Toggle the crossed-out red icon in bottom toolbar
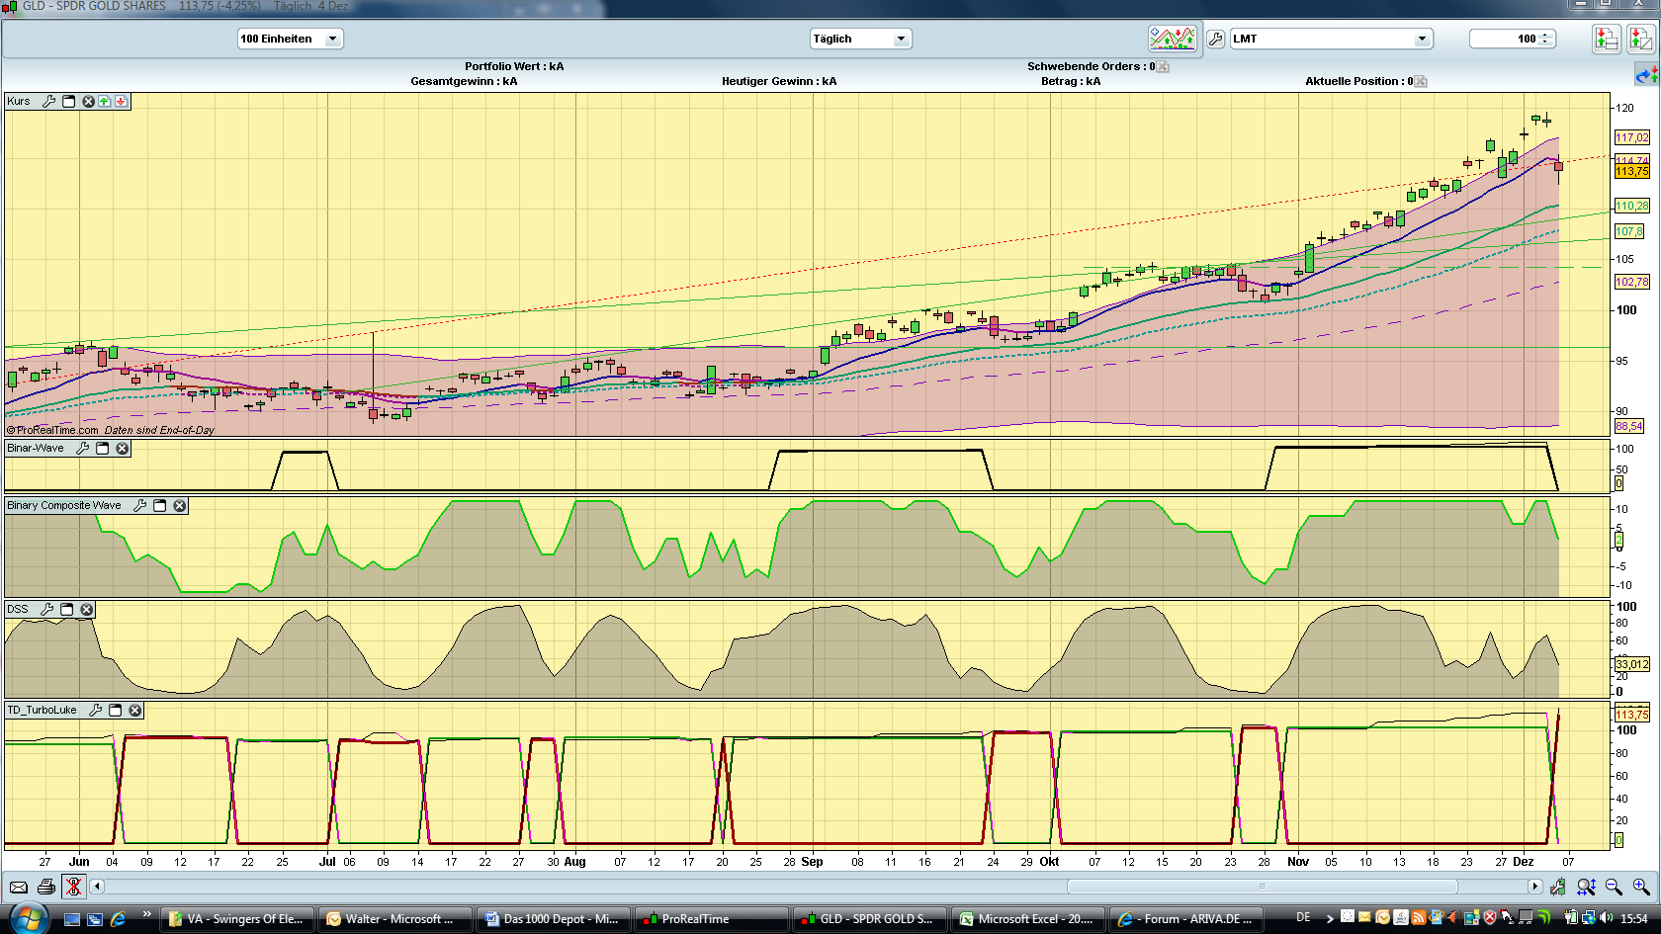This screenshot has height=934, width=1661. (73, 887)
